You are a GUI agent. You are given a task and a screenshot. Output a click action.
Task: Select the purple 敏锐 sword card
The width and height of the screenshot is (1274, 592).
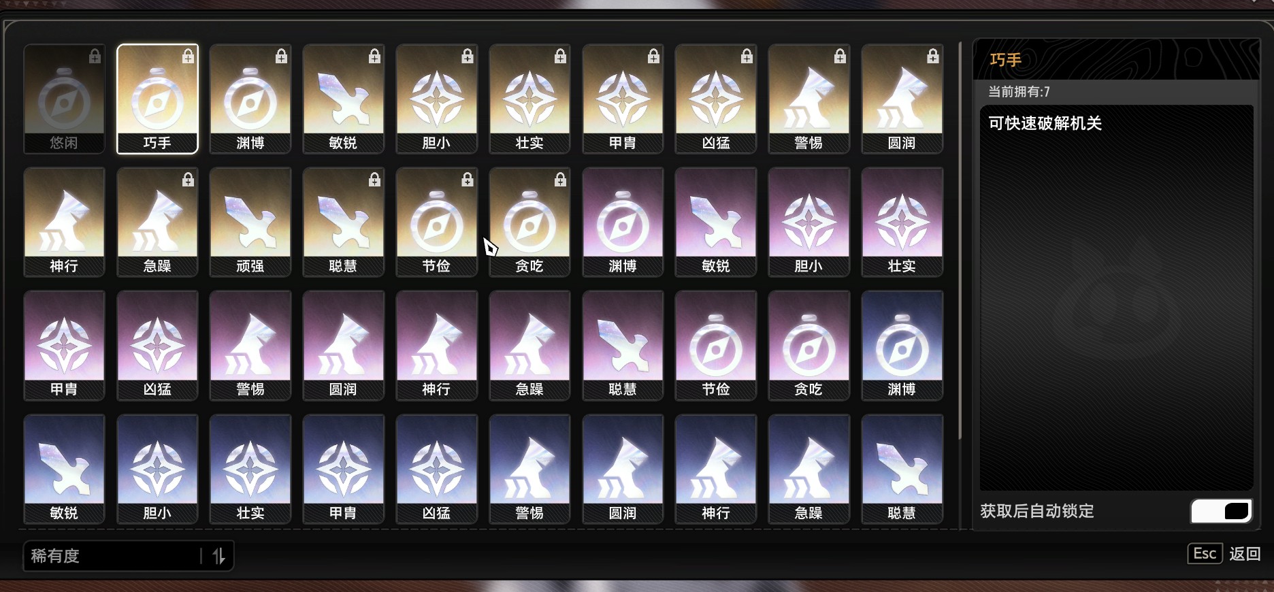click(x=716, y=222)
